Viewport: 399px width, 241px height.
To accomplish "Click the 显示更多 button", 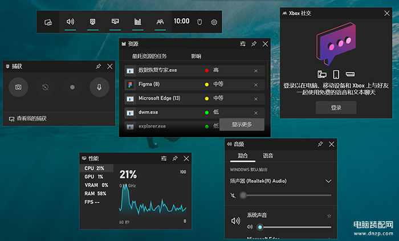I will click(x=242, y=124).
